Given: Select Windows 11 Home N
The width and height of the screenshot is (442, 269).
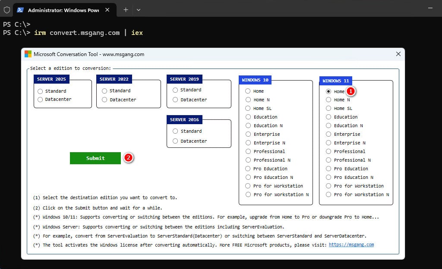Looking at the screenshot, I should (x=338, y=100).
